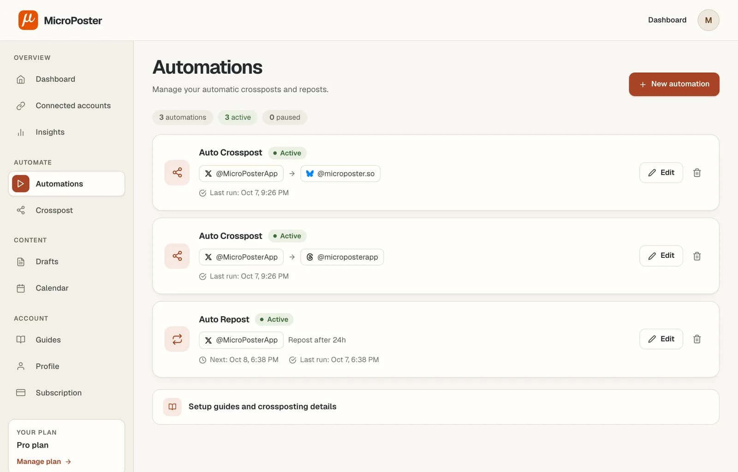Click the share icon of @microposterapp automation
Viewport: 738px width, 472px height.
(177, 256)
